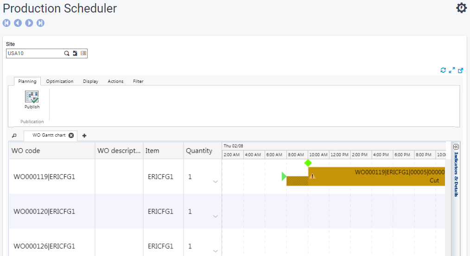The width and height of the screenshot is (470, 256).
Task: Expand the scheduler to full screen
Action: (x=451, y=70)
